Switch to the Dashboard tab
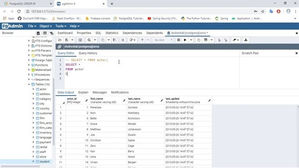Viewport: 299px width, 168px height. pos(65,33)
